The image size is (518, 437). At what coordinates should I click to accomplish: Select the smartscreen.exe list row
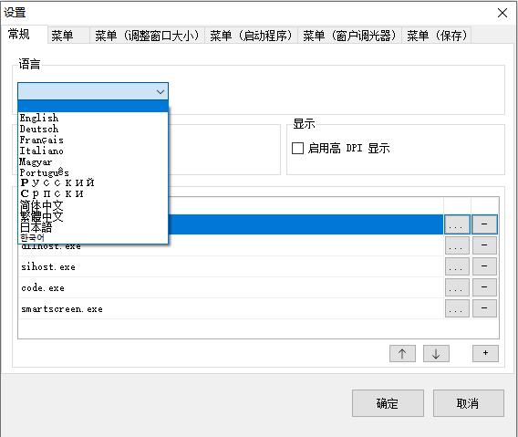coord(231,308)
